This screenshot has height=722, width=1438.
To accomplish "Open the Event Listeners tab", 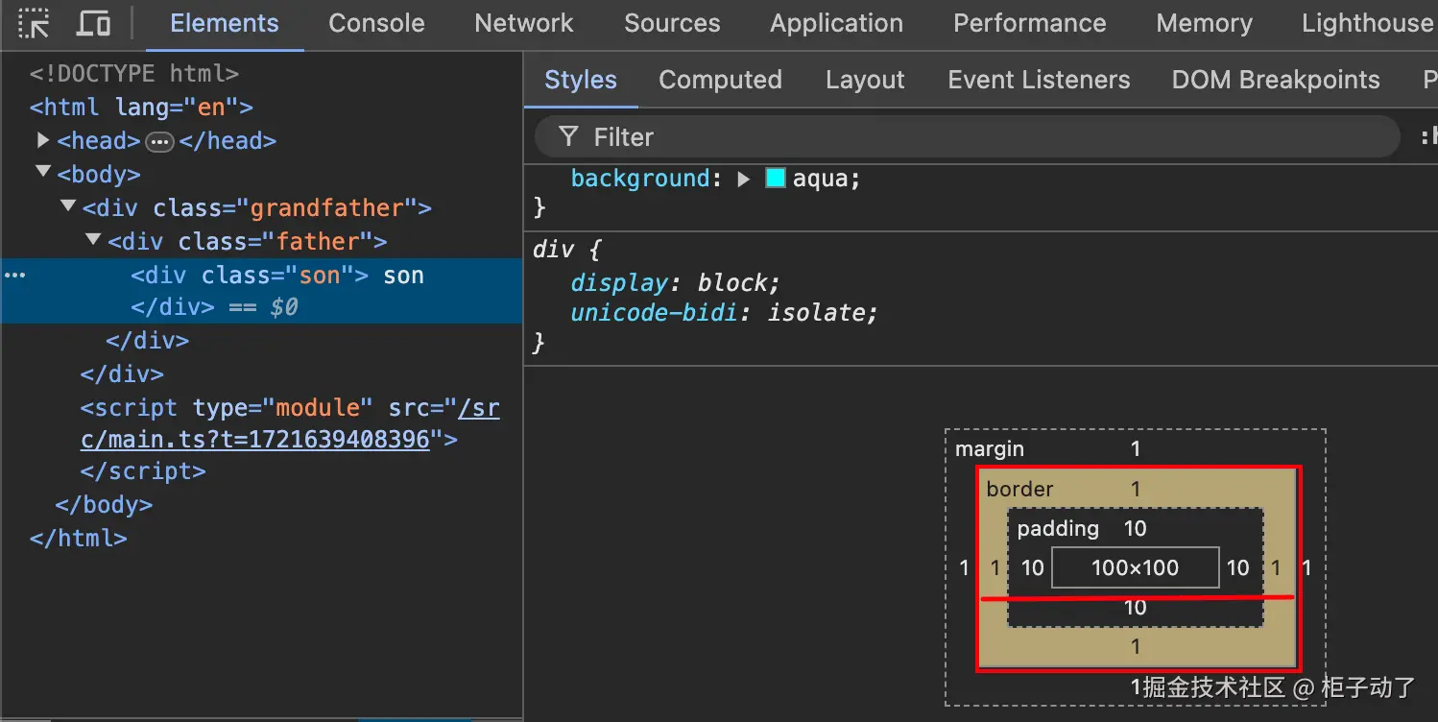I will tap(1039, 80).
